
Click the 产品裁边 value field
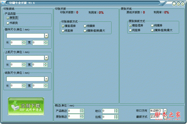(74, 111)
